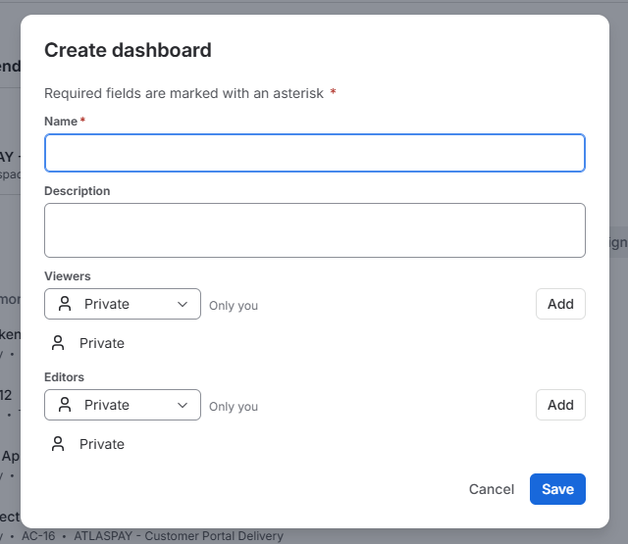Viewport: 628px width, 544px height.
Task: Click AC-16 issue key in background page
Action: [x=38, y=536]
